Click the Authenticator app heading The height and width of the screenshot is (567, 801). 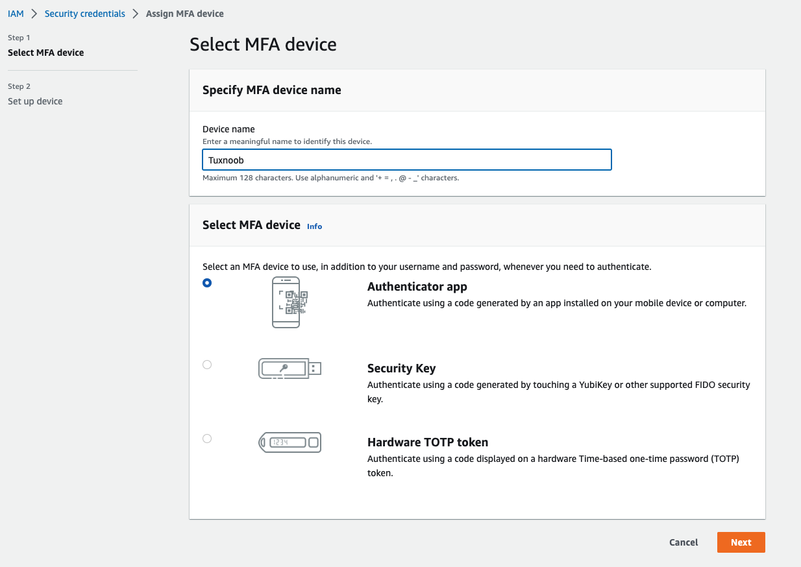point(417,287)
